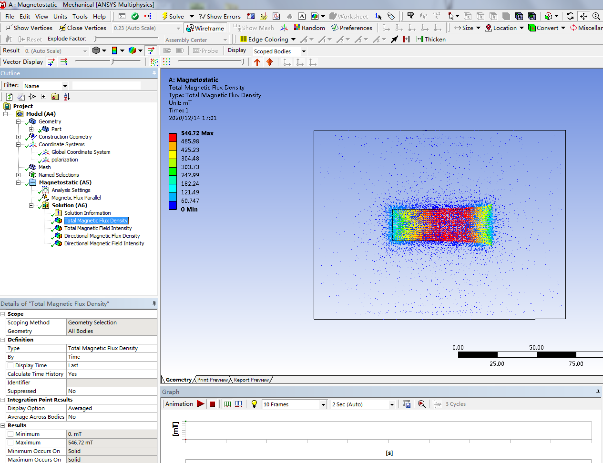Click Show Errors in the toolbar
603x463 pixels.
pyautogui.click(x=219, y=16)
